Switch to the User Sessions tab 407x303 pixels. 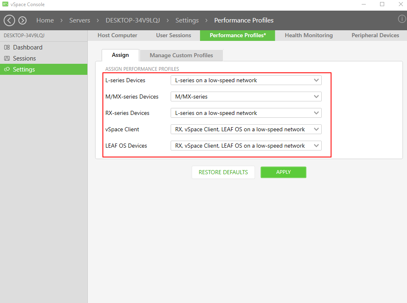[173, 36]
